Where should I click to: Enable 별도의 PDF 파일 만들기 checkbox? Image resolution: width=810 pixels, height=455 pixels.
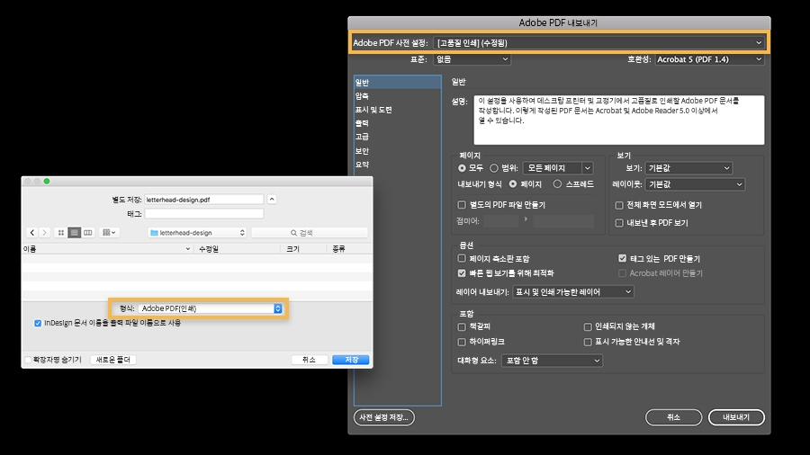462,205
